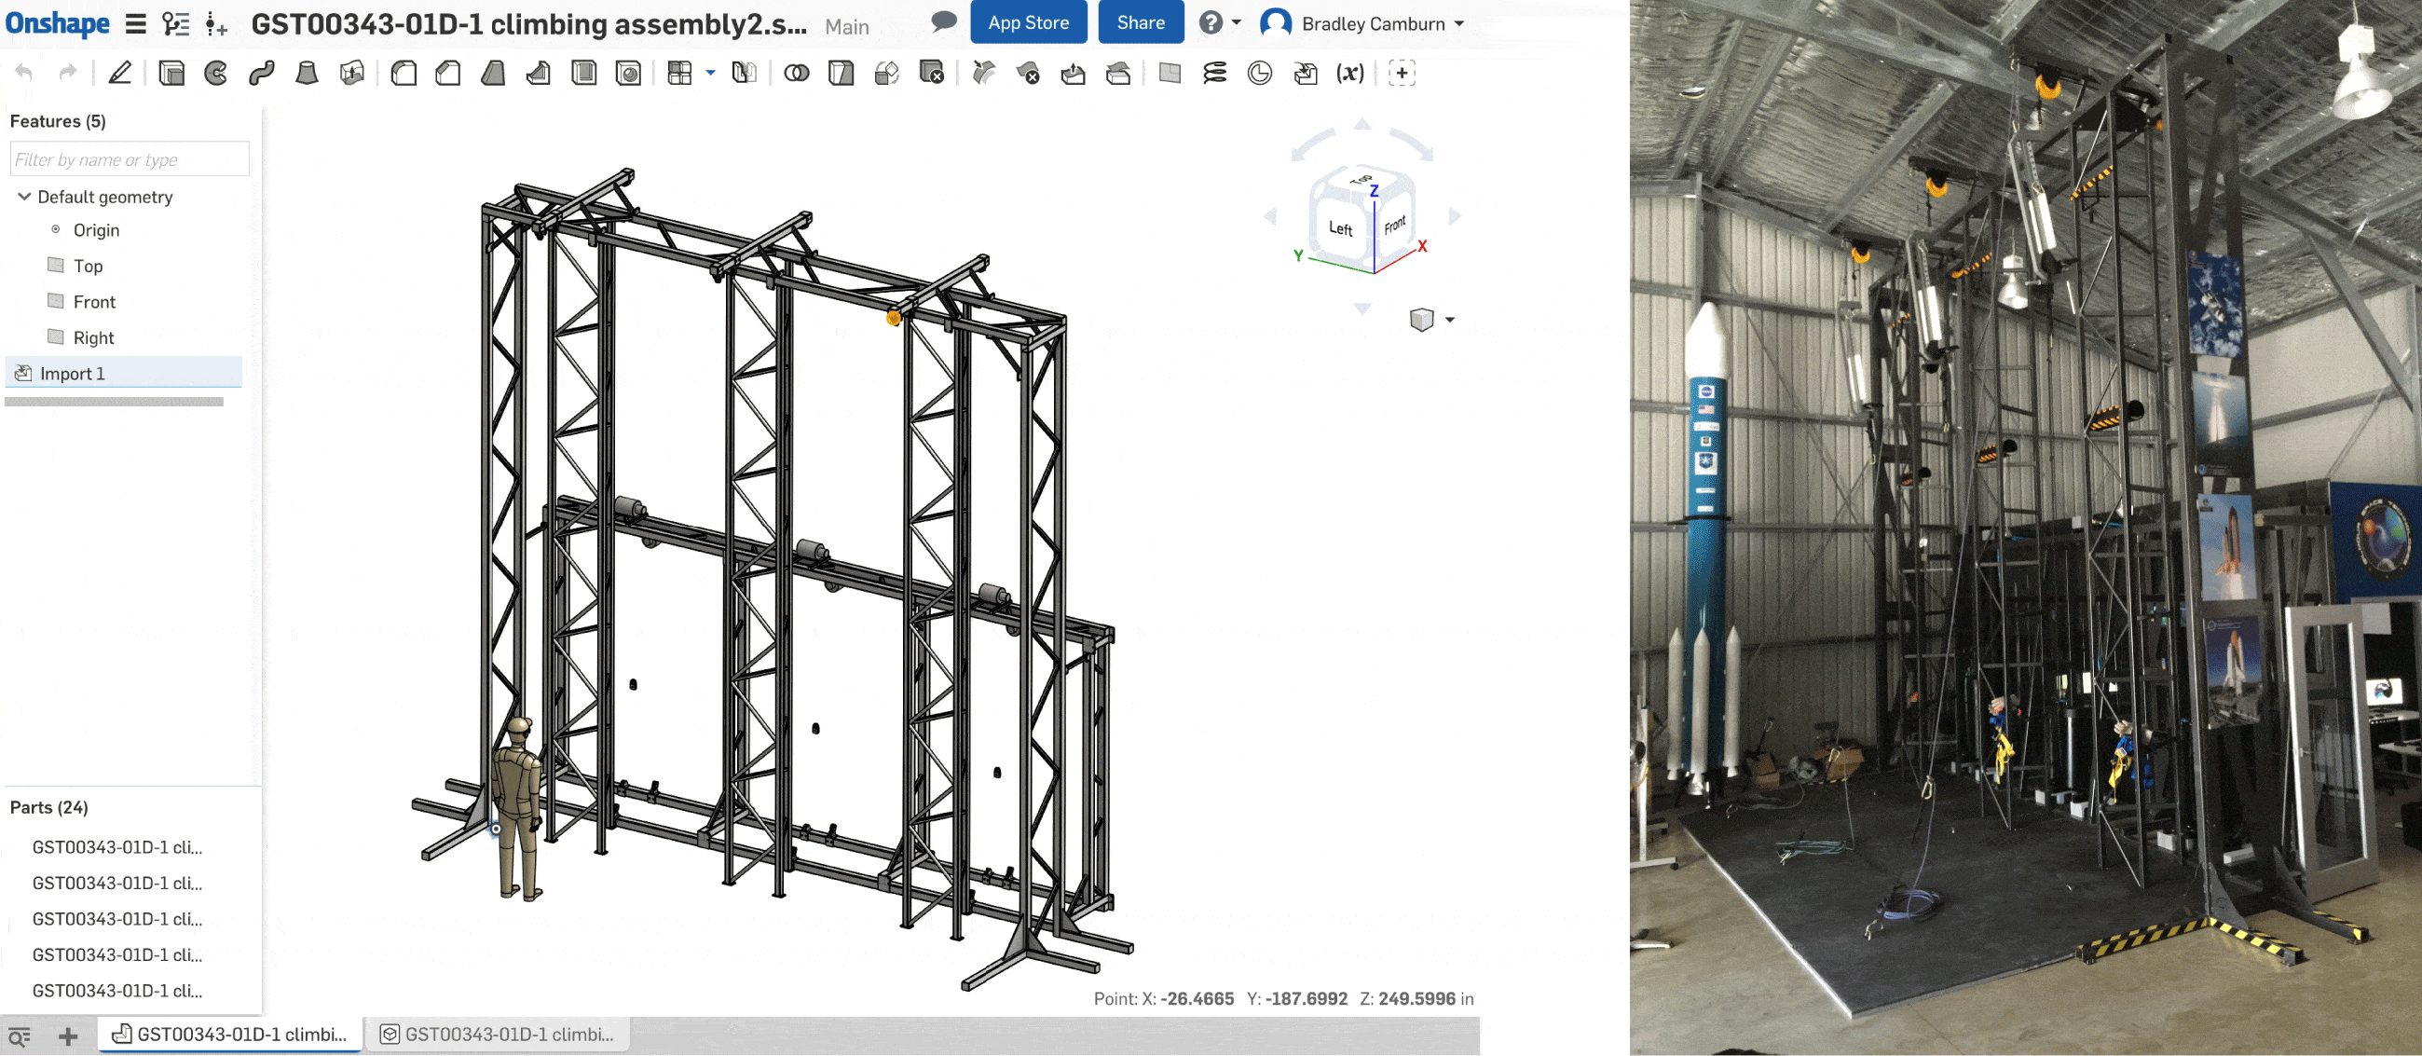The height and width of the screenshot is (1056, 2422).
Task: Open the App Store
Action: [1028, 21]
